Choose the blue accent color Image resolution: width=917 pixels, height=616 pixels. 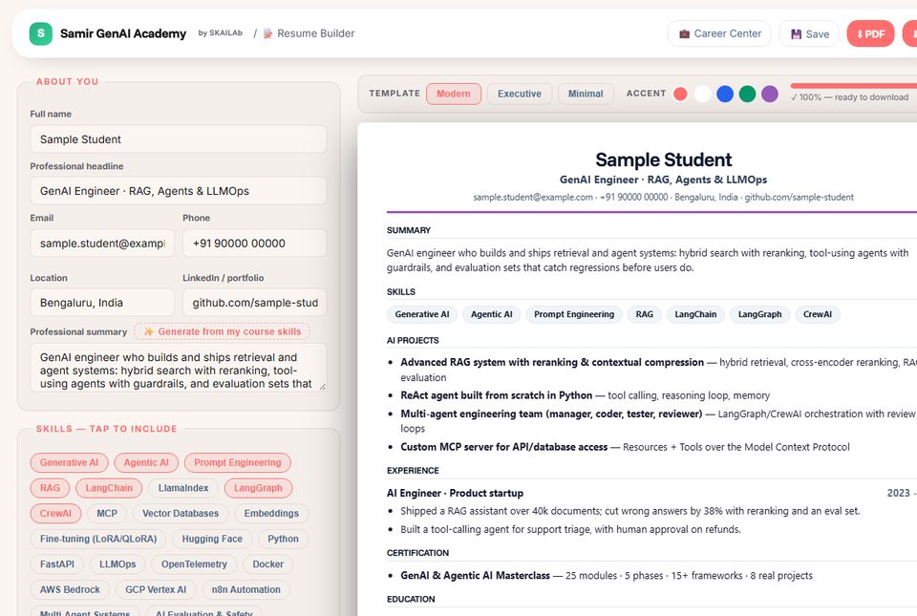pyautogui.click(x=725, y=94)
